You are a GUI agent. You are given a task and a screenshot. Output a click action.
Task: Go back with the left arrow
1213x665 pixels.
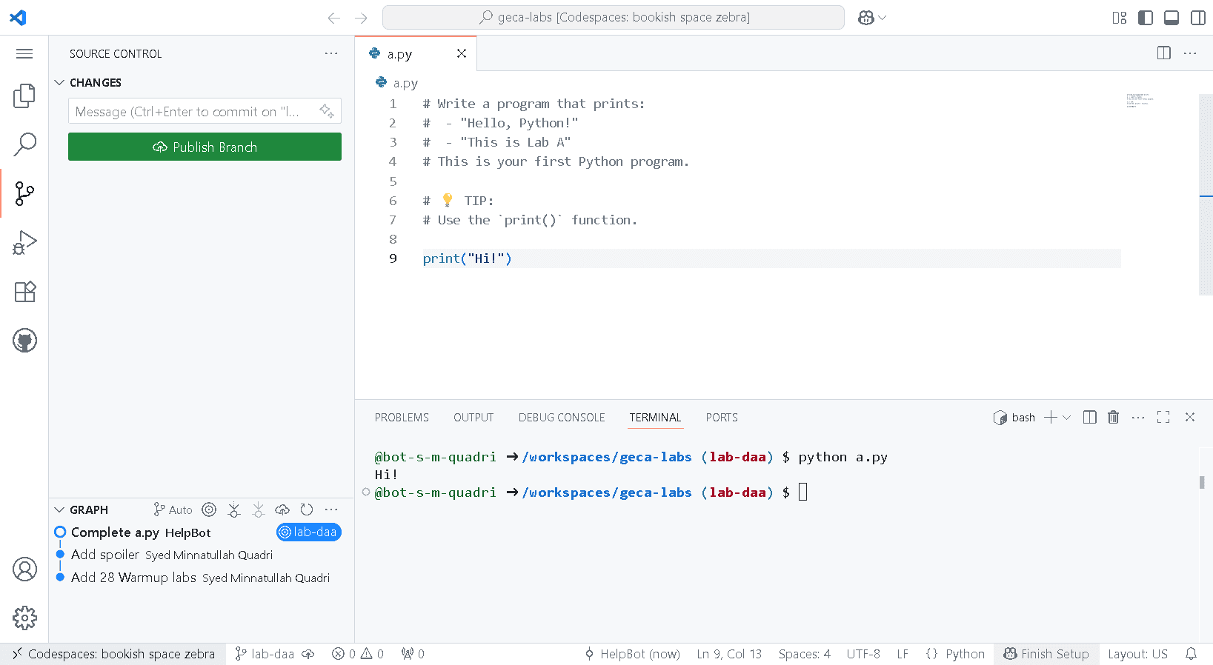tap(334, 18)
